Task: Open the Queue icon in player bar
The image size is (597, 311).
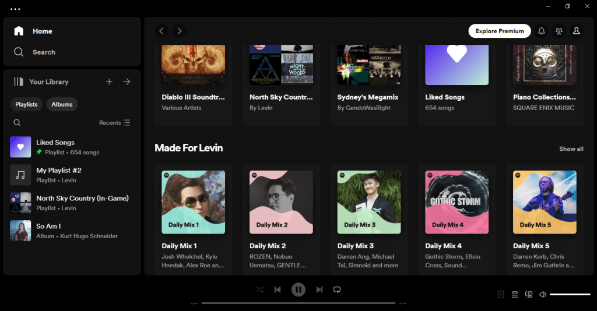Action: click(515, 295)
